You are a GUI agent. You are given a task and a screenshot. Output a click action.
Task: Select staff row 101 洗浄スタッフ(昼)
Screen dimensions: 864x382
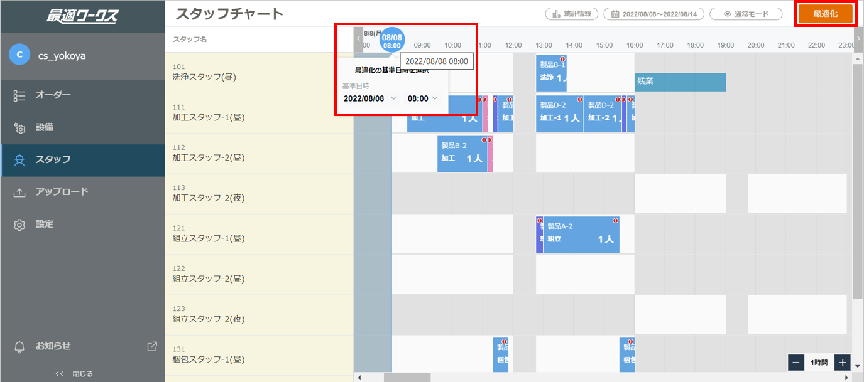coord(260,73)
